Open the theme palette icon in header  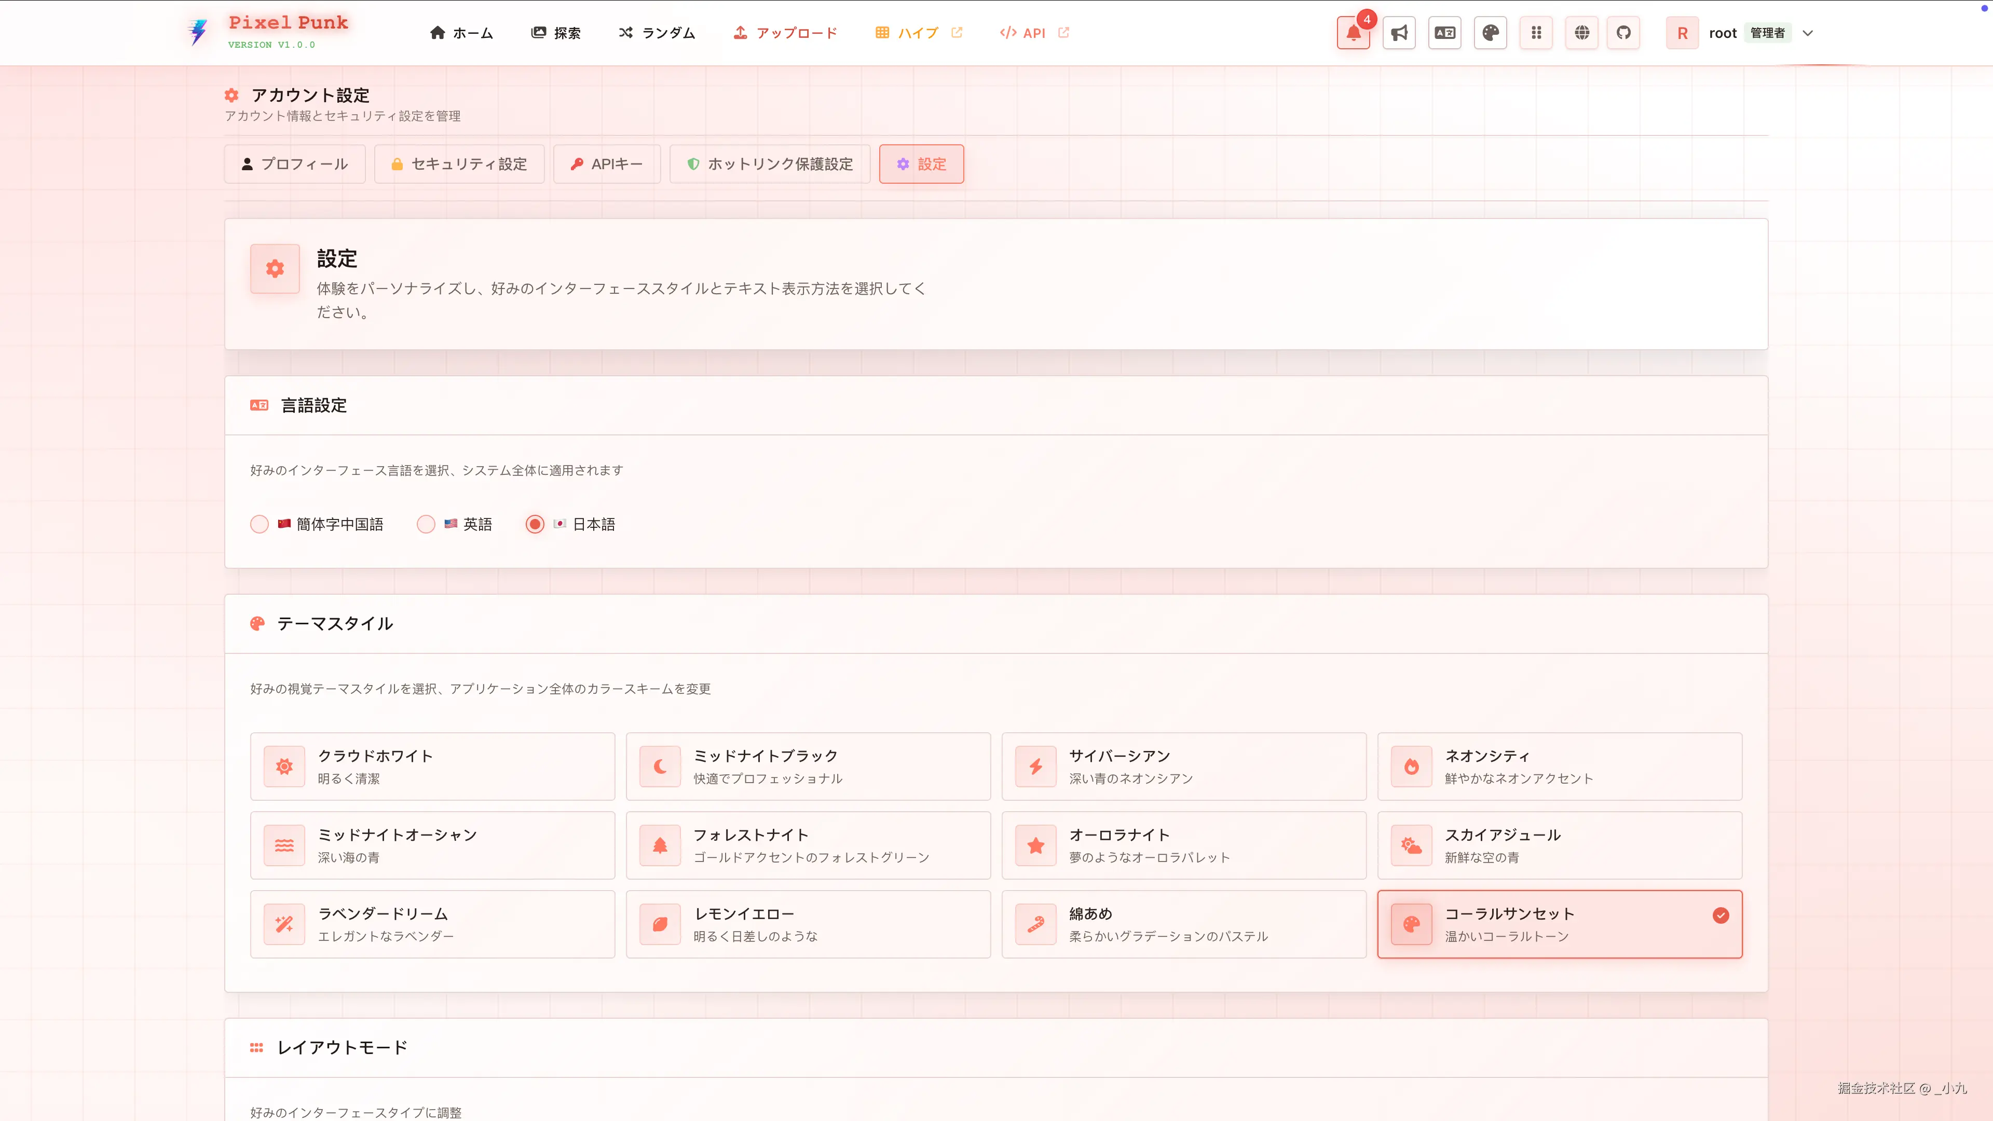click(x=1490, y=33)
